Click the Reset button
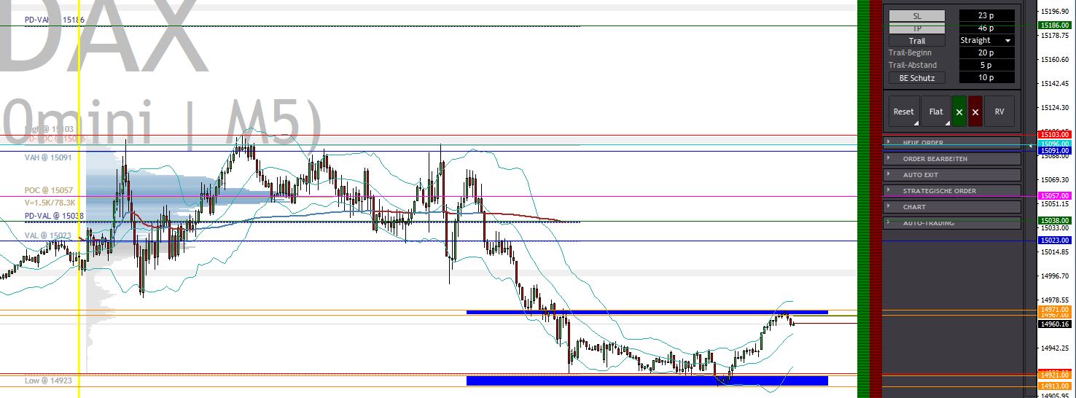 coord(903,112)
